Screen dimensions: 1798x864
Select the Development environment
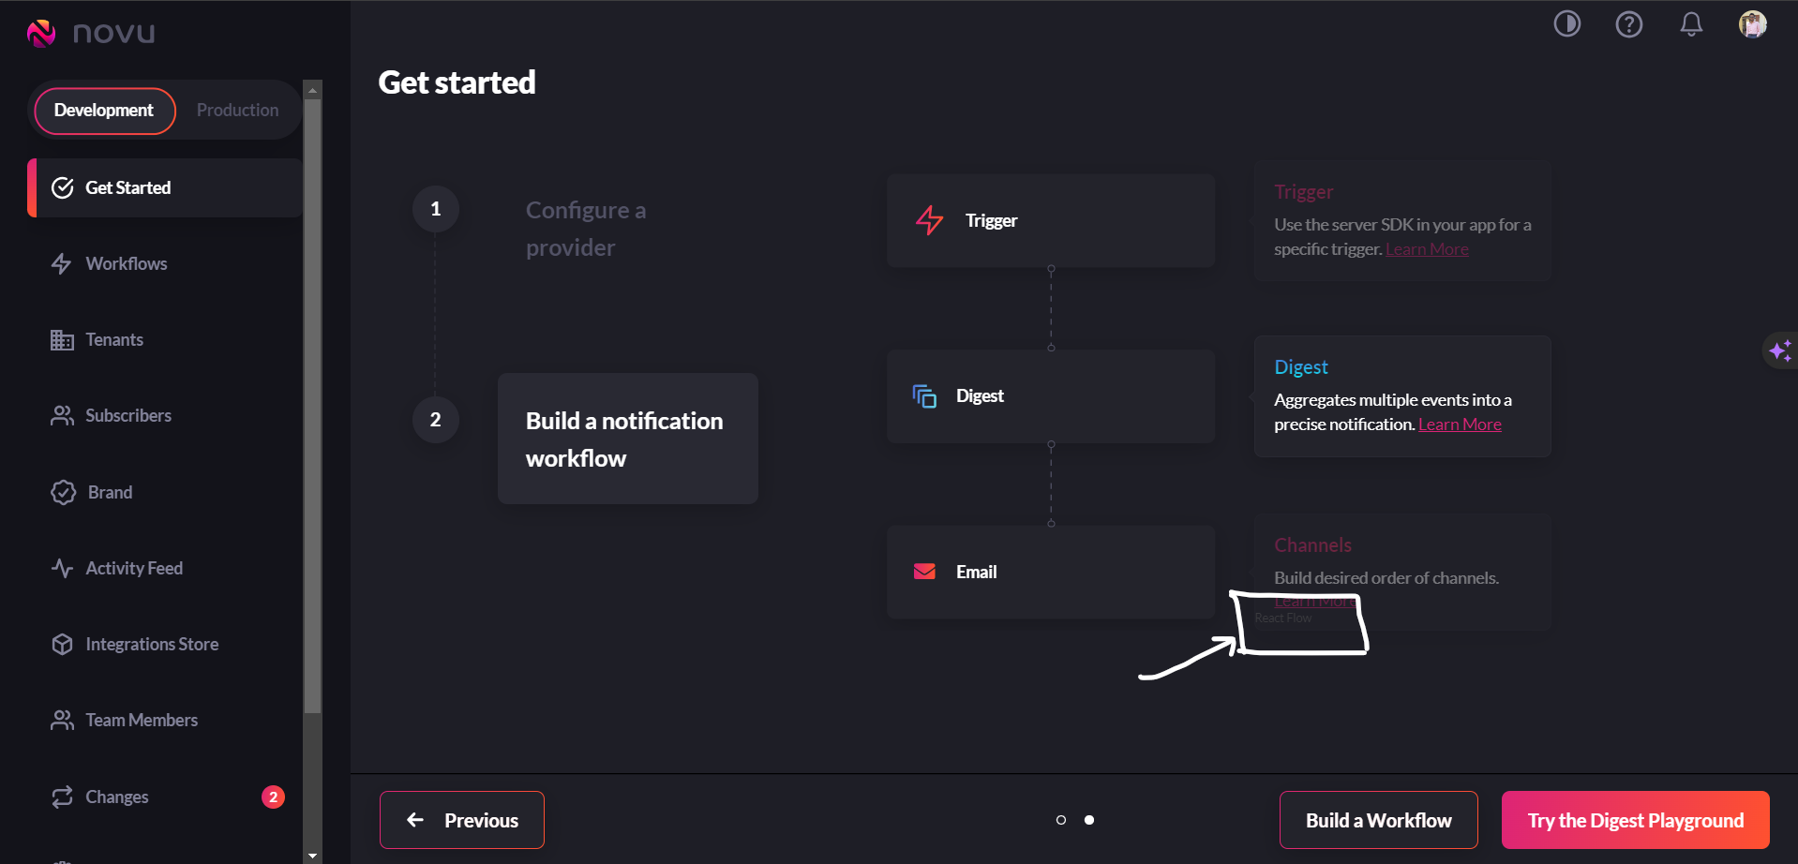(x=104, y=110)
